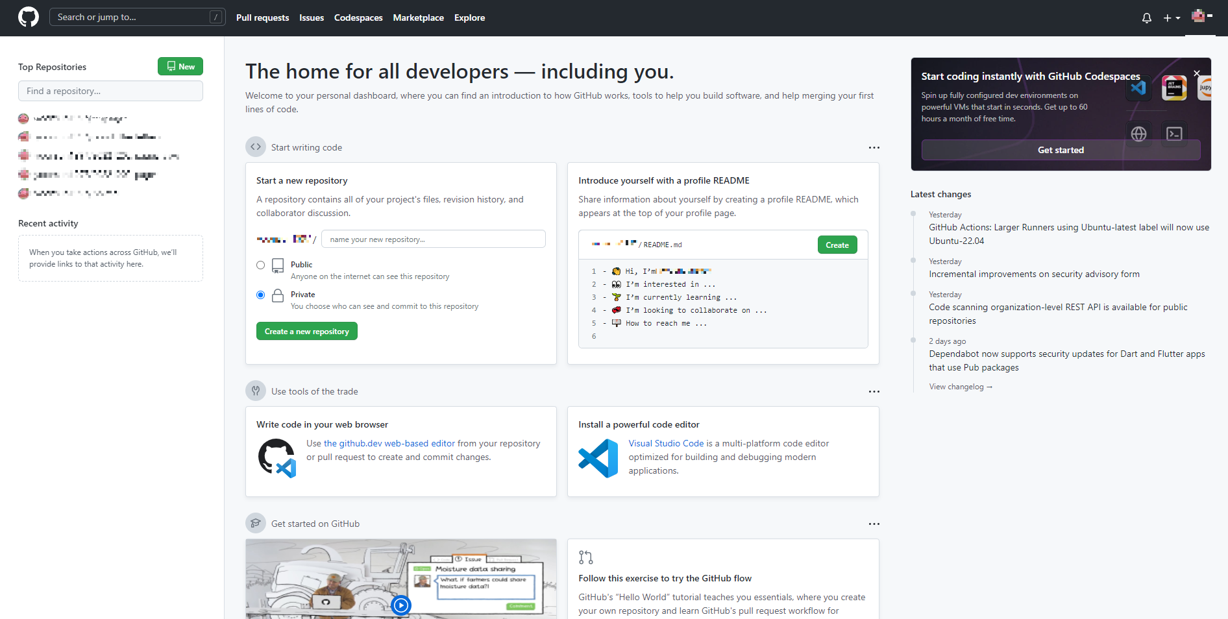
Task: Open the plus create-new dropdown
Action: (1172, 18)
